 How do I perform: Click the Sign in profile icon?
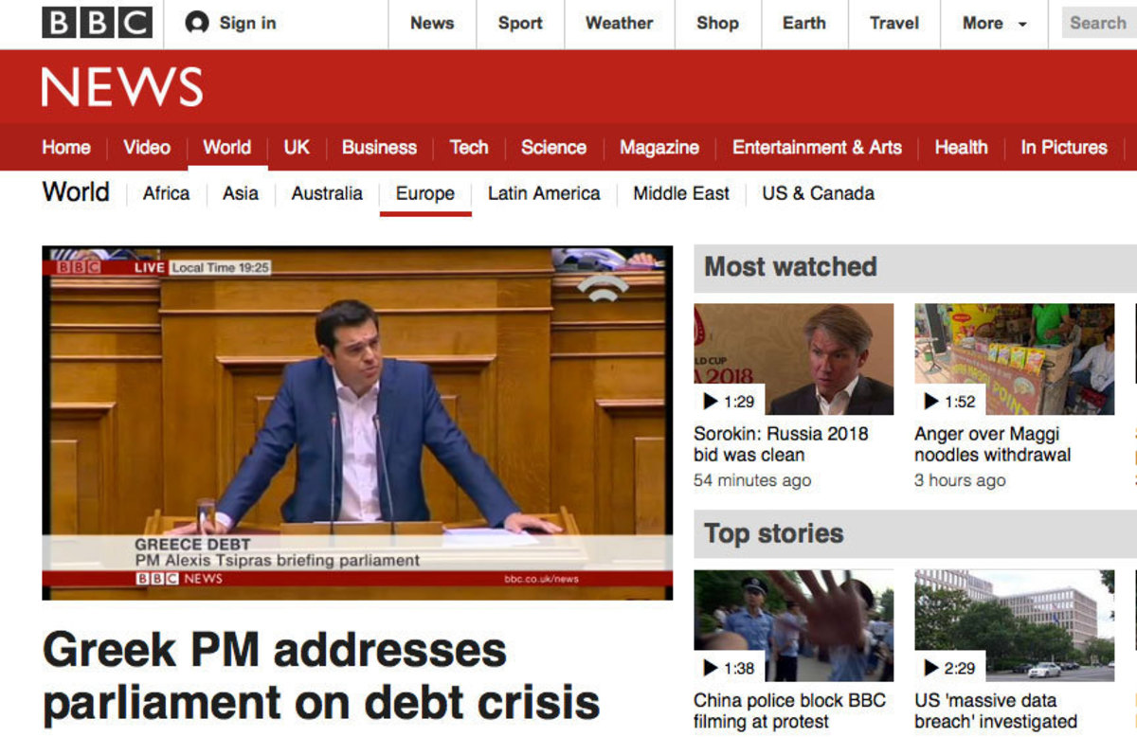coord(197,23)
